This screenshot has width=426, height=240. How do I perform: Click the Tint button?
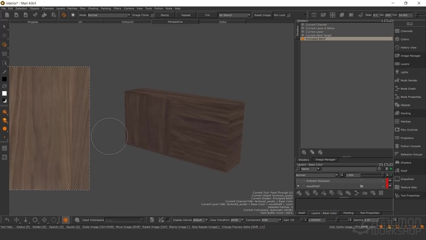coord(207,15)
